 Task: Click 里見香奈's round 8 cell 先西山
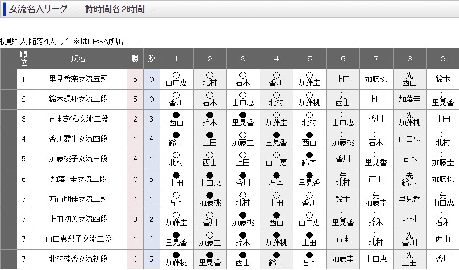(410, 79)
